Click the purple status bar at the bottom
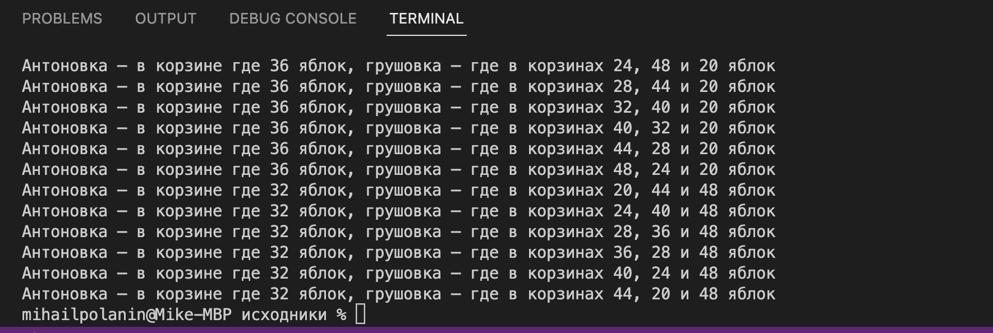The image size is (993, 333). point(497,330)
